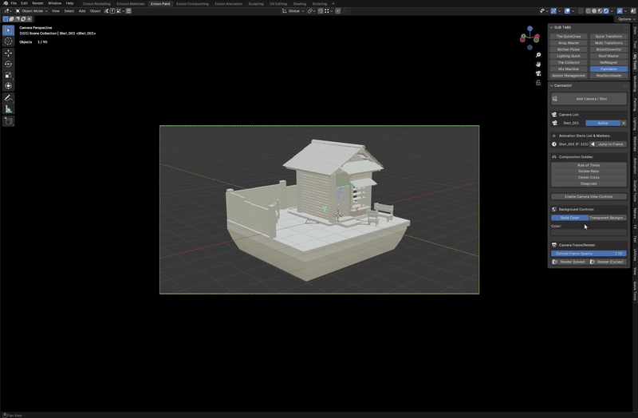Click the camera icon beside Shot_001

[x=554, y=123]
